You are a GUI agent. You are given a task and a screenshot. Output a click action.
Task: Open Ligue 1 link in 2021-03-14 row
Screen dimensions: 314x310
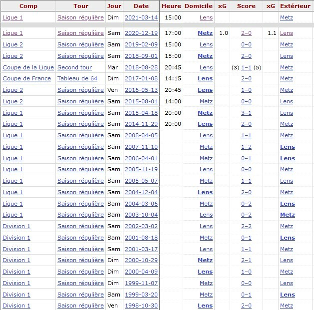(12, 17)
